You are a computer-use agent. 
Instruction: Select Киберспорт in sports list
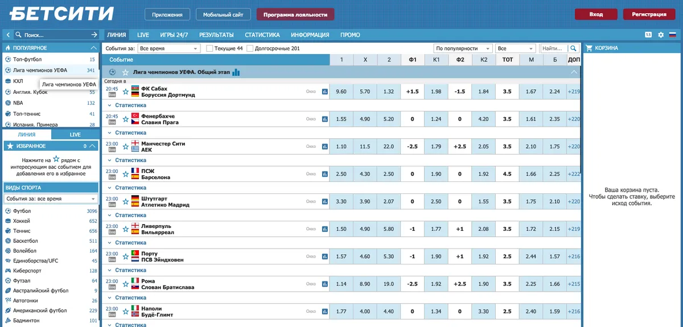coord(51,271)
